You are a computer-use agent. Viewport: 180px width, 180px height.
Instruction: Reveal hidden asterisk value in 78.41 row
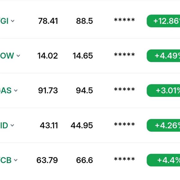124,20
